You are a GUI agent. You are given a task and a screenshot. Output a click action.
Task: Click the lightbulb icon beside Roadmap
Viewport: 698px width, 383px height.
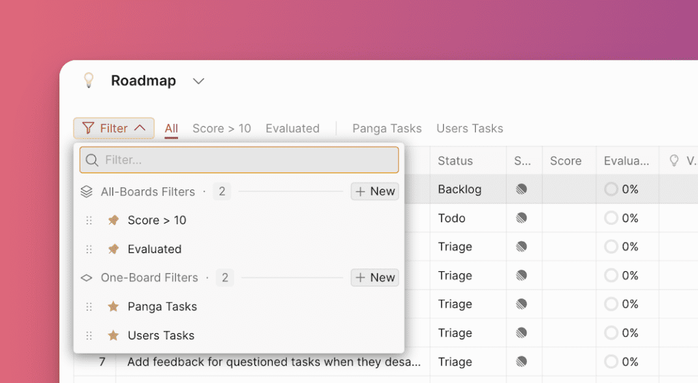click(88, 80)
